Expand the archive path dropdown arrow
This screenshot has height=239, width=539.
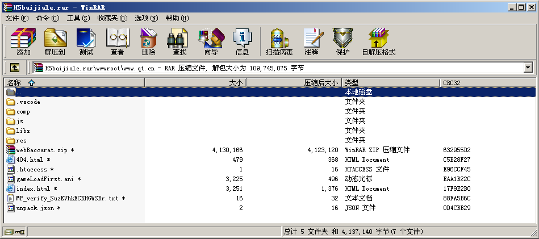[528, 68]
